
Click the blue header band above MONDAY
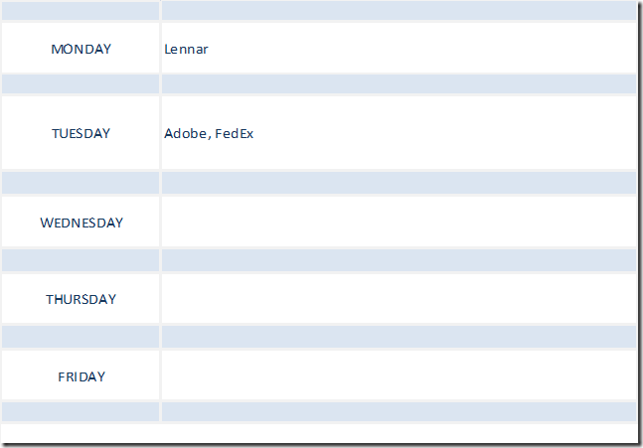tap(80, 11)
